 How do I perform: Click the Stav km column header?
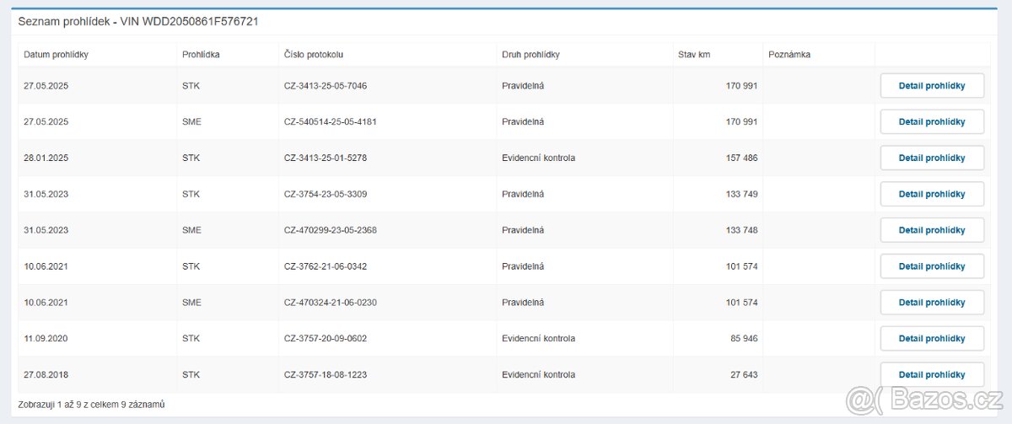click(696, 55)
